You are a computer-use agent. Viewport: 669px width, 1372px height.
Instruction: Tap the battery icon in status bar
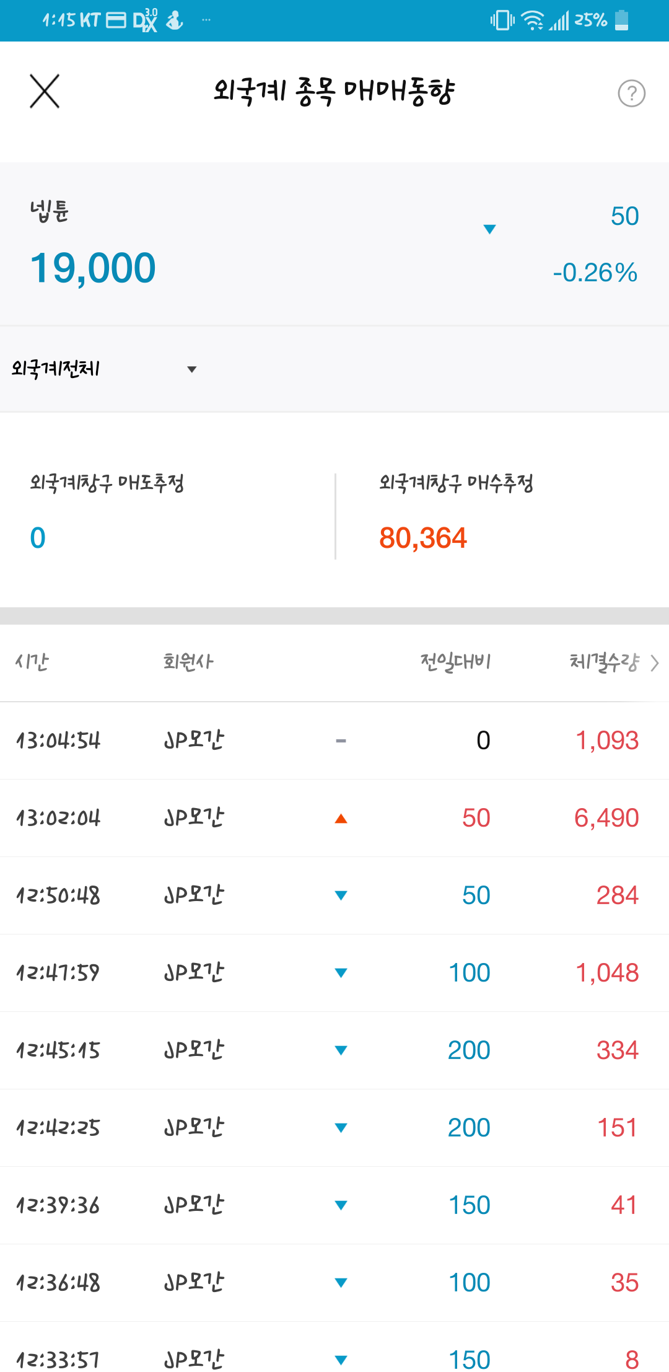point(621,20)
